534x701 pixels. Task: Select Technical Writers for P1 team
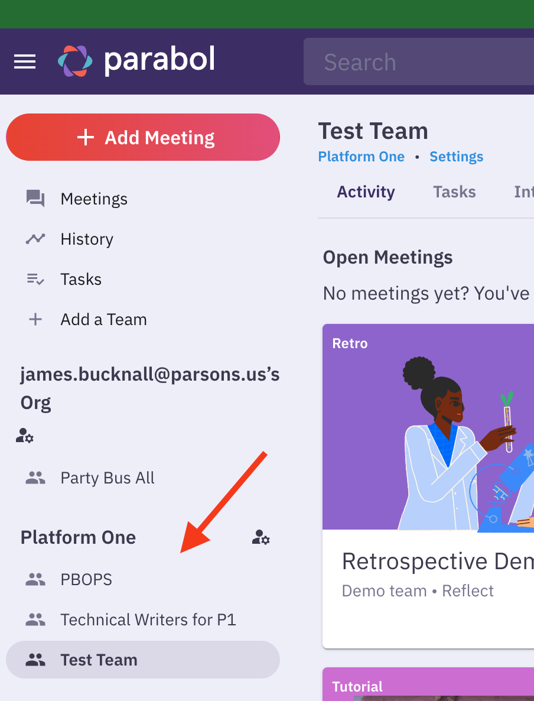148,619
